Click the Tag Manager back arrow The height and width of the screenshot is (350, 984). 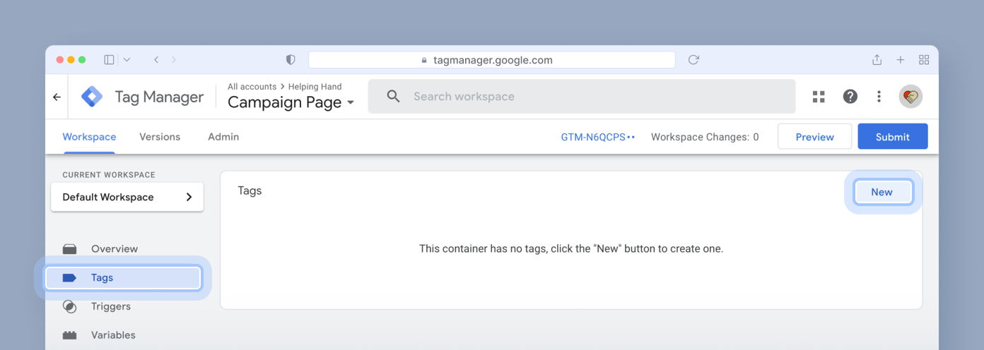[x=57, y=97]
